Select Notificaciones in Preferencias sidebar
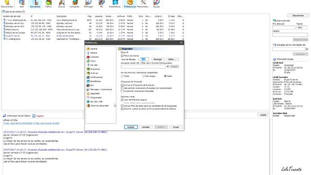311x175 pixels. pos(95,77)
